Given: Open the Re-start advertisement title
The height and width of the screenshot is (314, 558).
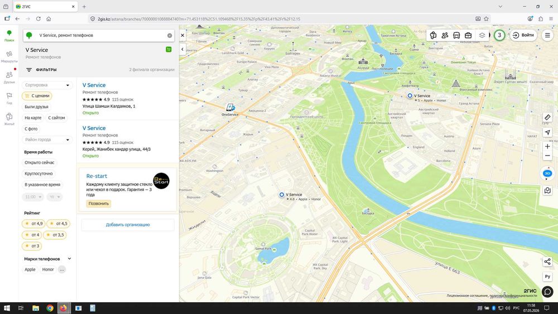Looking at the screenshot, I should click(x=97, y=176).
